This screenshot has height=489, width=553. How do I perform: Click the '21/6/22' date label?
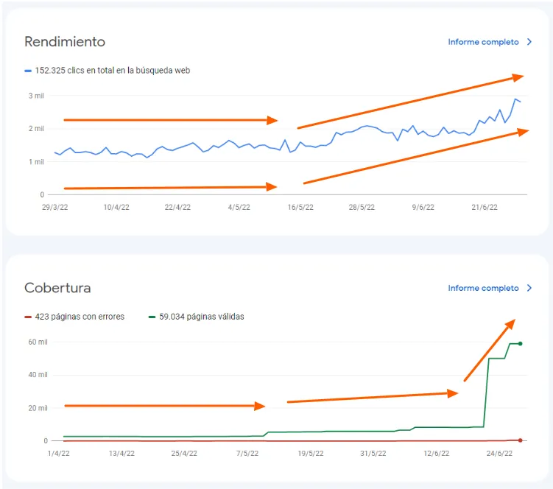[485, 208]
